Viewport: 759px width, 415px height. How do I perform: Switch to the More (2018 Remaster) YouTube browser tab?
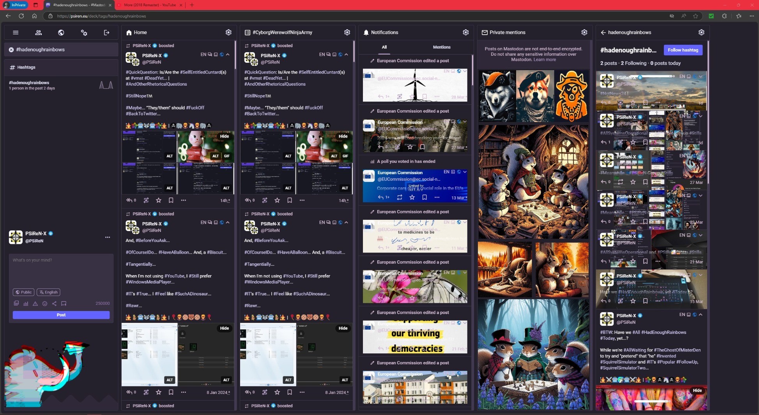149,5
